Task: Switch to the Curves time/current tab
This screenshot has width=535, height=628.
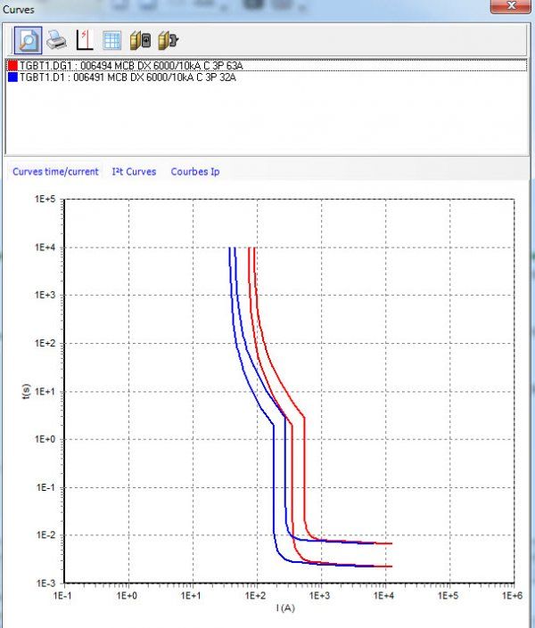Action: pyautogui.click(x=55, y=171)
